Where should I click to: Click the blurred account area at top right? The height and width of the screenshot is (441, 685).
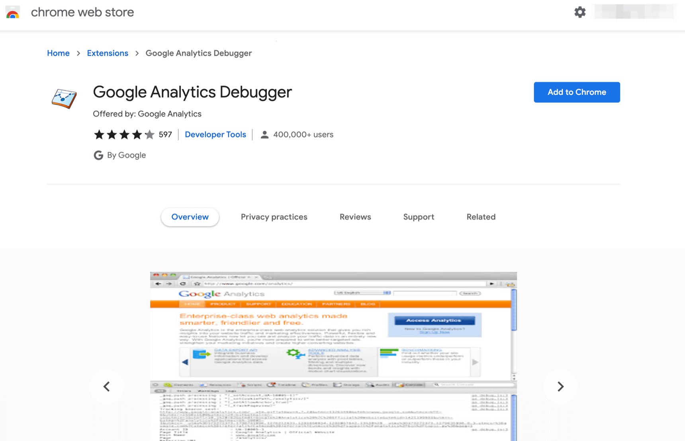pos(634,12)
